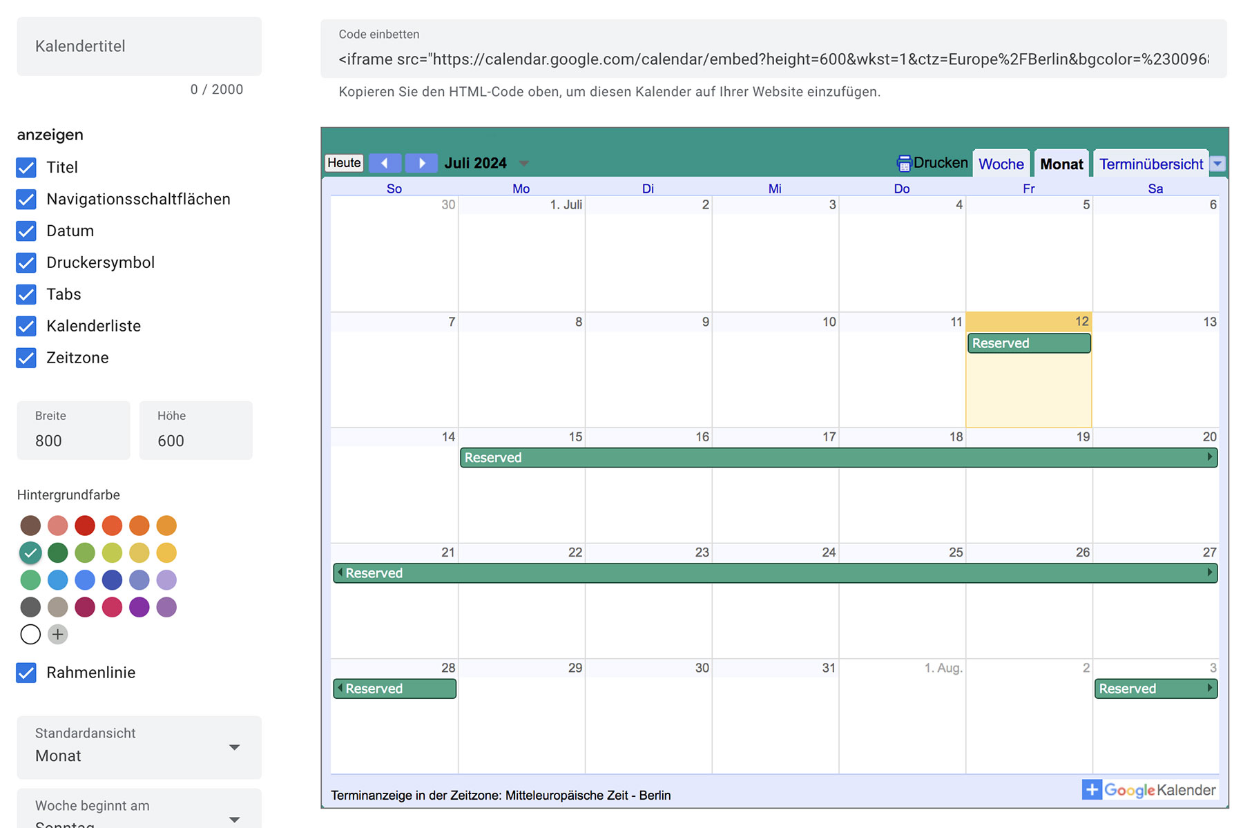Image resolution: width=1243 pixels, height=828 pixels.
Task: Pick the purple swatch in last row
Action: 139,607
